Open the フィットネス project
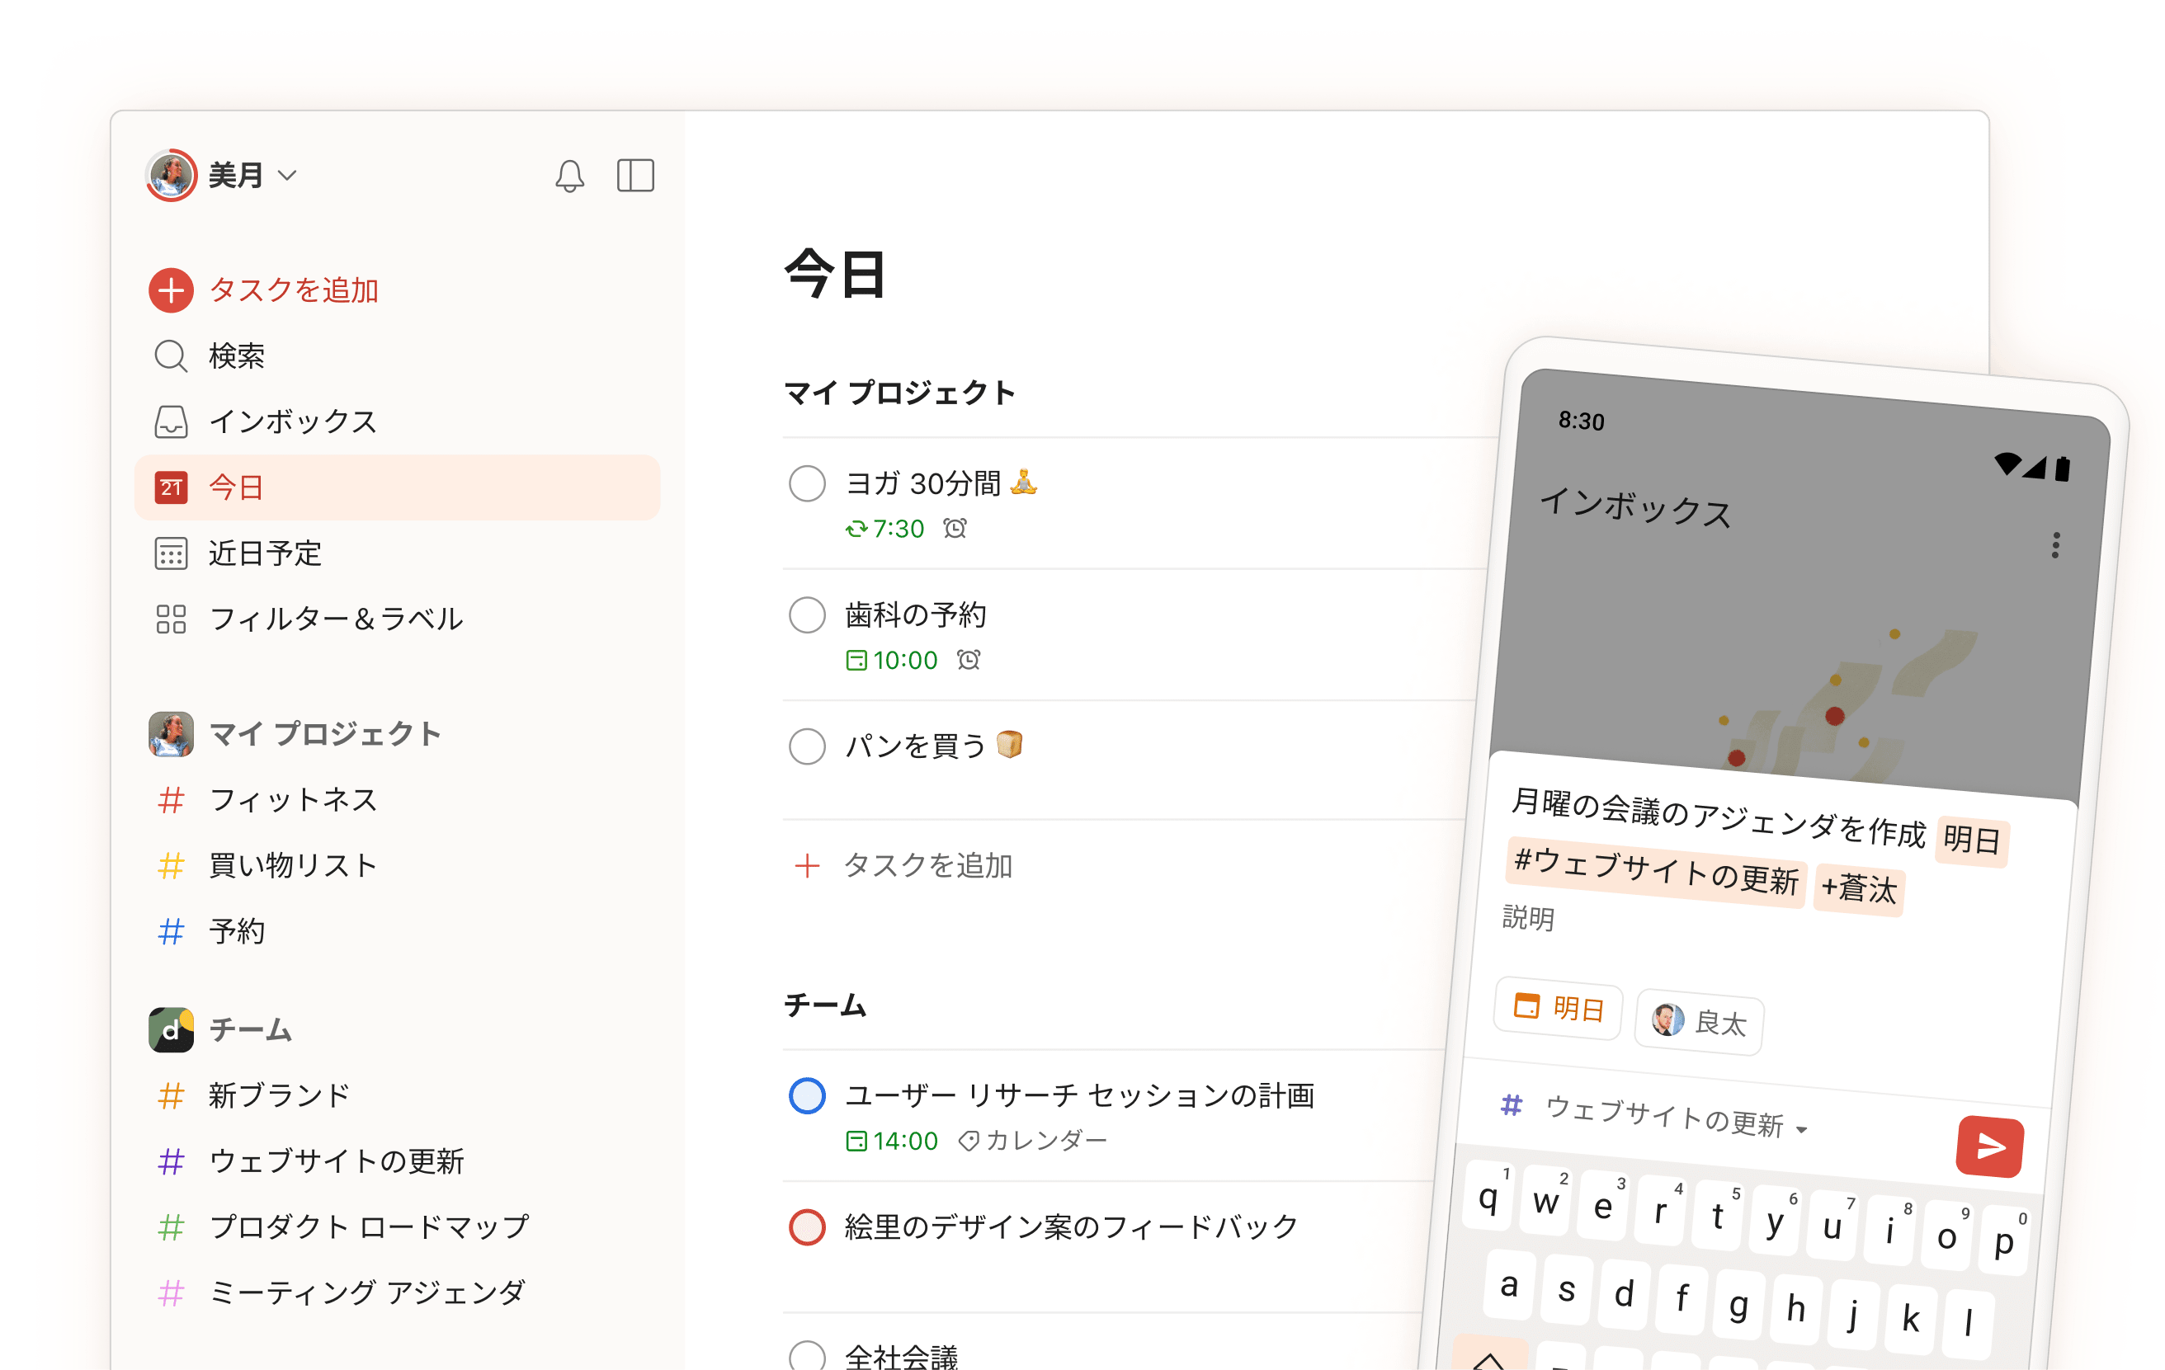2165x1370 pixels. click(x=293, y=800)
